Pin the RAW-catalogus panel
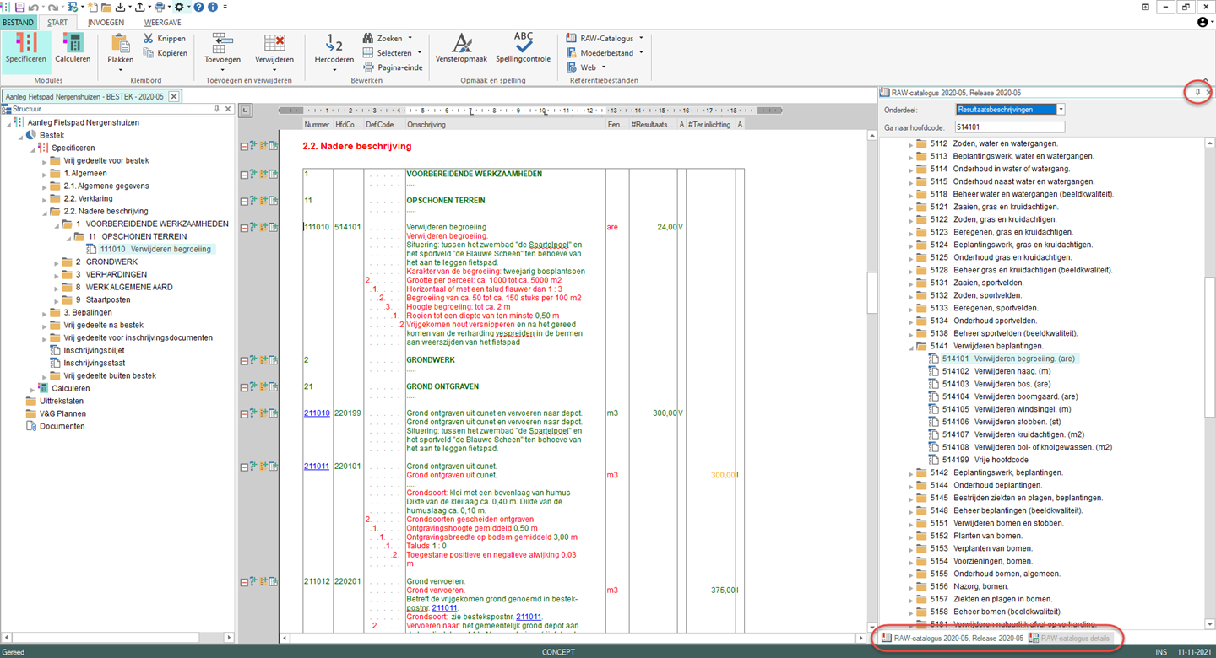The width and height of the screenshot is (1216, 658). 1197,92
